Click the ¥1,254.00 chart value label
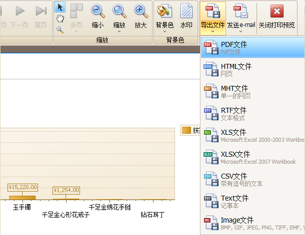The image size is (305, 235). [66, 190]
